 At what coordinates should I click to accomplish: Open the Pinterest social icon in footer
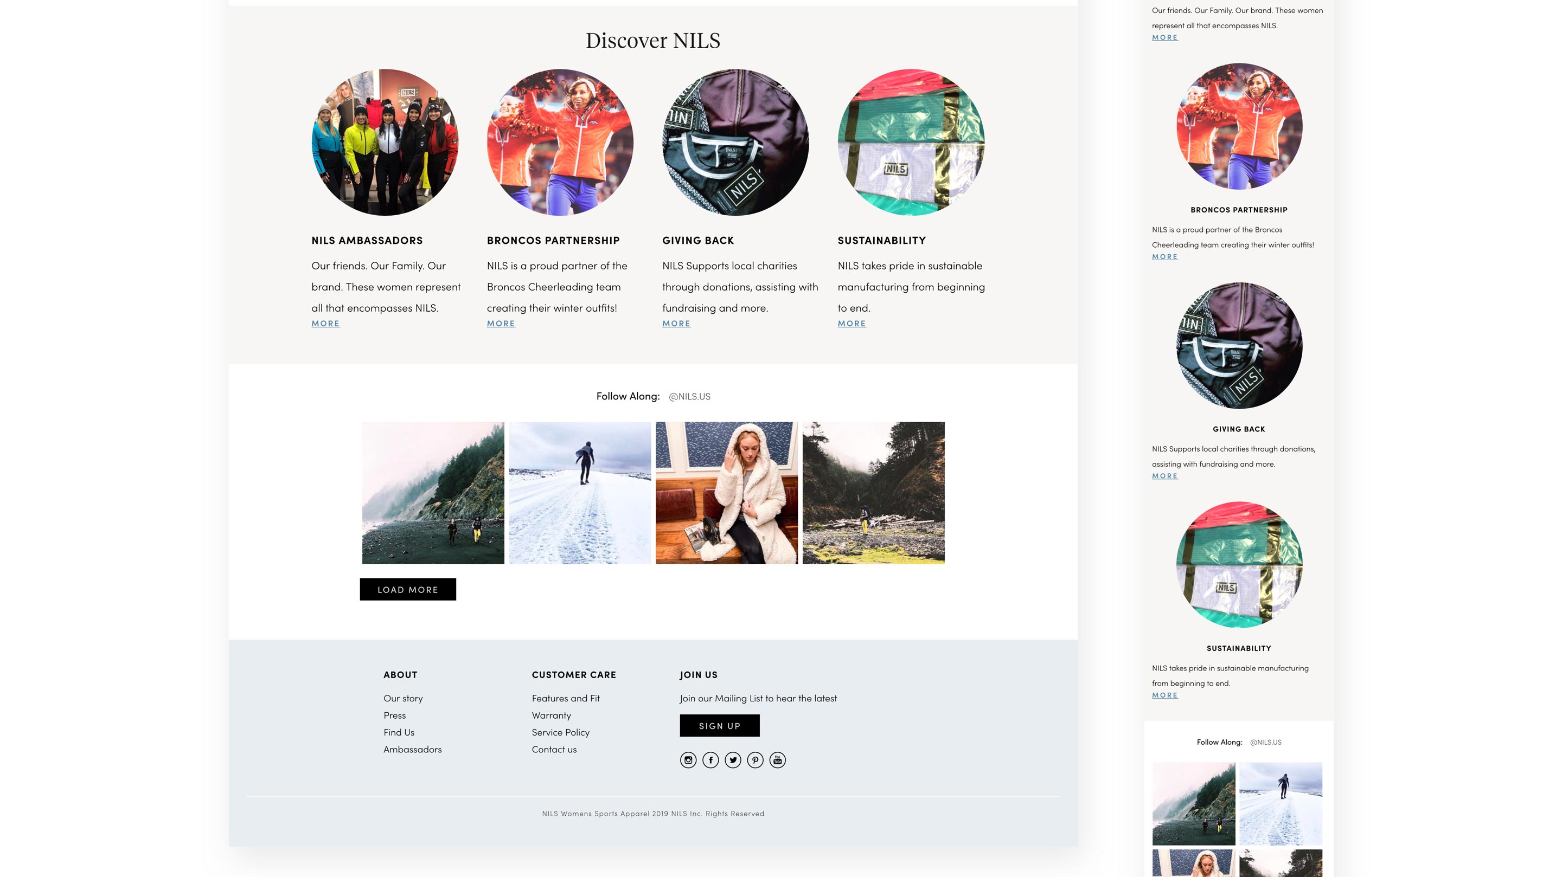[x=755, y=760]
